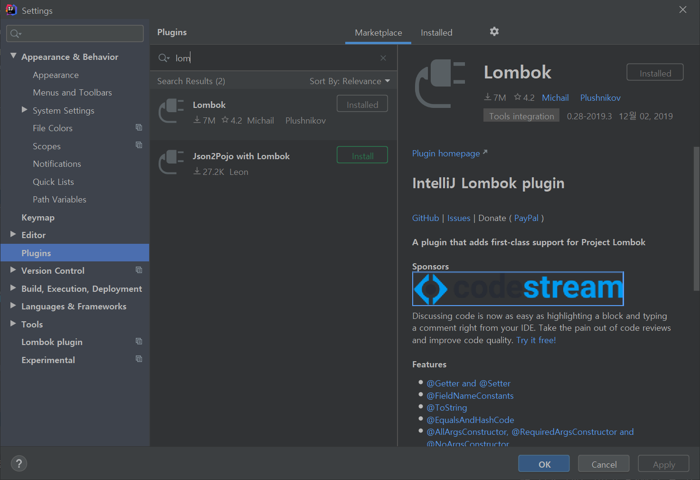700x480 pixels.
Task: Open the PayPal donate link
Action: point(527,218)
